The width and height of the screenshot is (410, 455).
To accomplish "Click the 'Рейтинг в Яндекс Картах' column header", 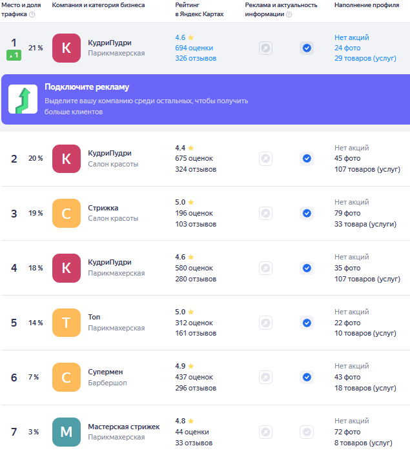I will click(x=200, y=10).
